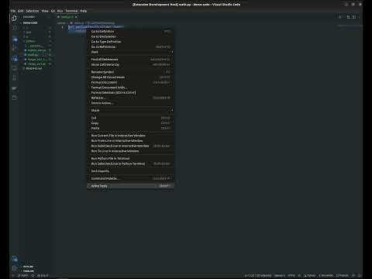Image resolution: width=372 pixels, height=279 pixels.
Task: Open the Search view in activity bar
Action: click(x=15, y=28)
